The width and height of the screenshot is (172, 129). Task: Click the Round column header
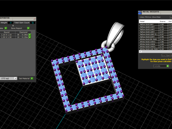(8, 32)
